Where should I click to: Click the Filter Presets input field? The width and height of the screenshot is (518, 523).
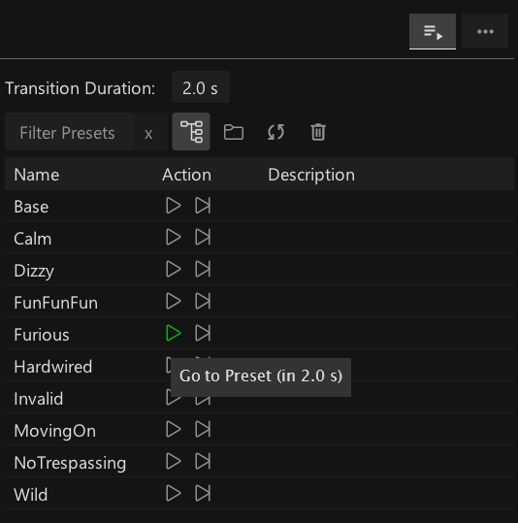pyautogui.click(x=70, y=132)
